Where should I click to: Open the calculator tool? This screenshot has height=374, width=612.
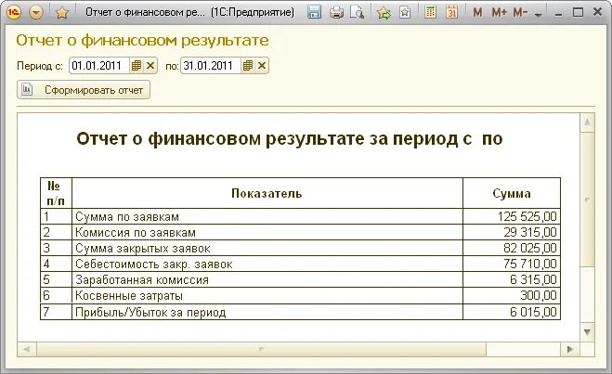(431, 12)
